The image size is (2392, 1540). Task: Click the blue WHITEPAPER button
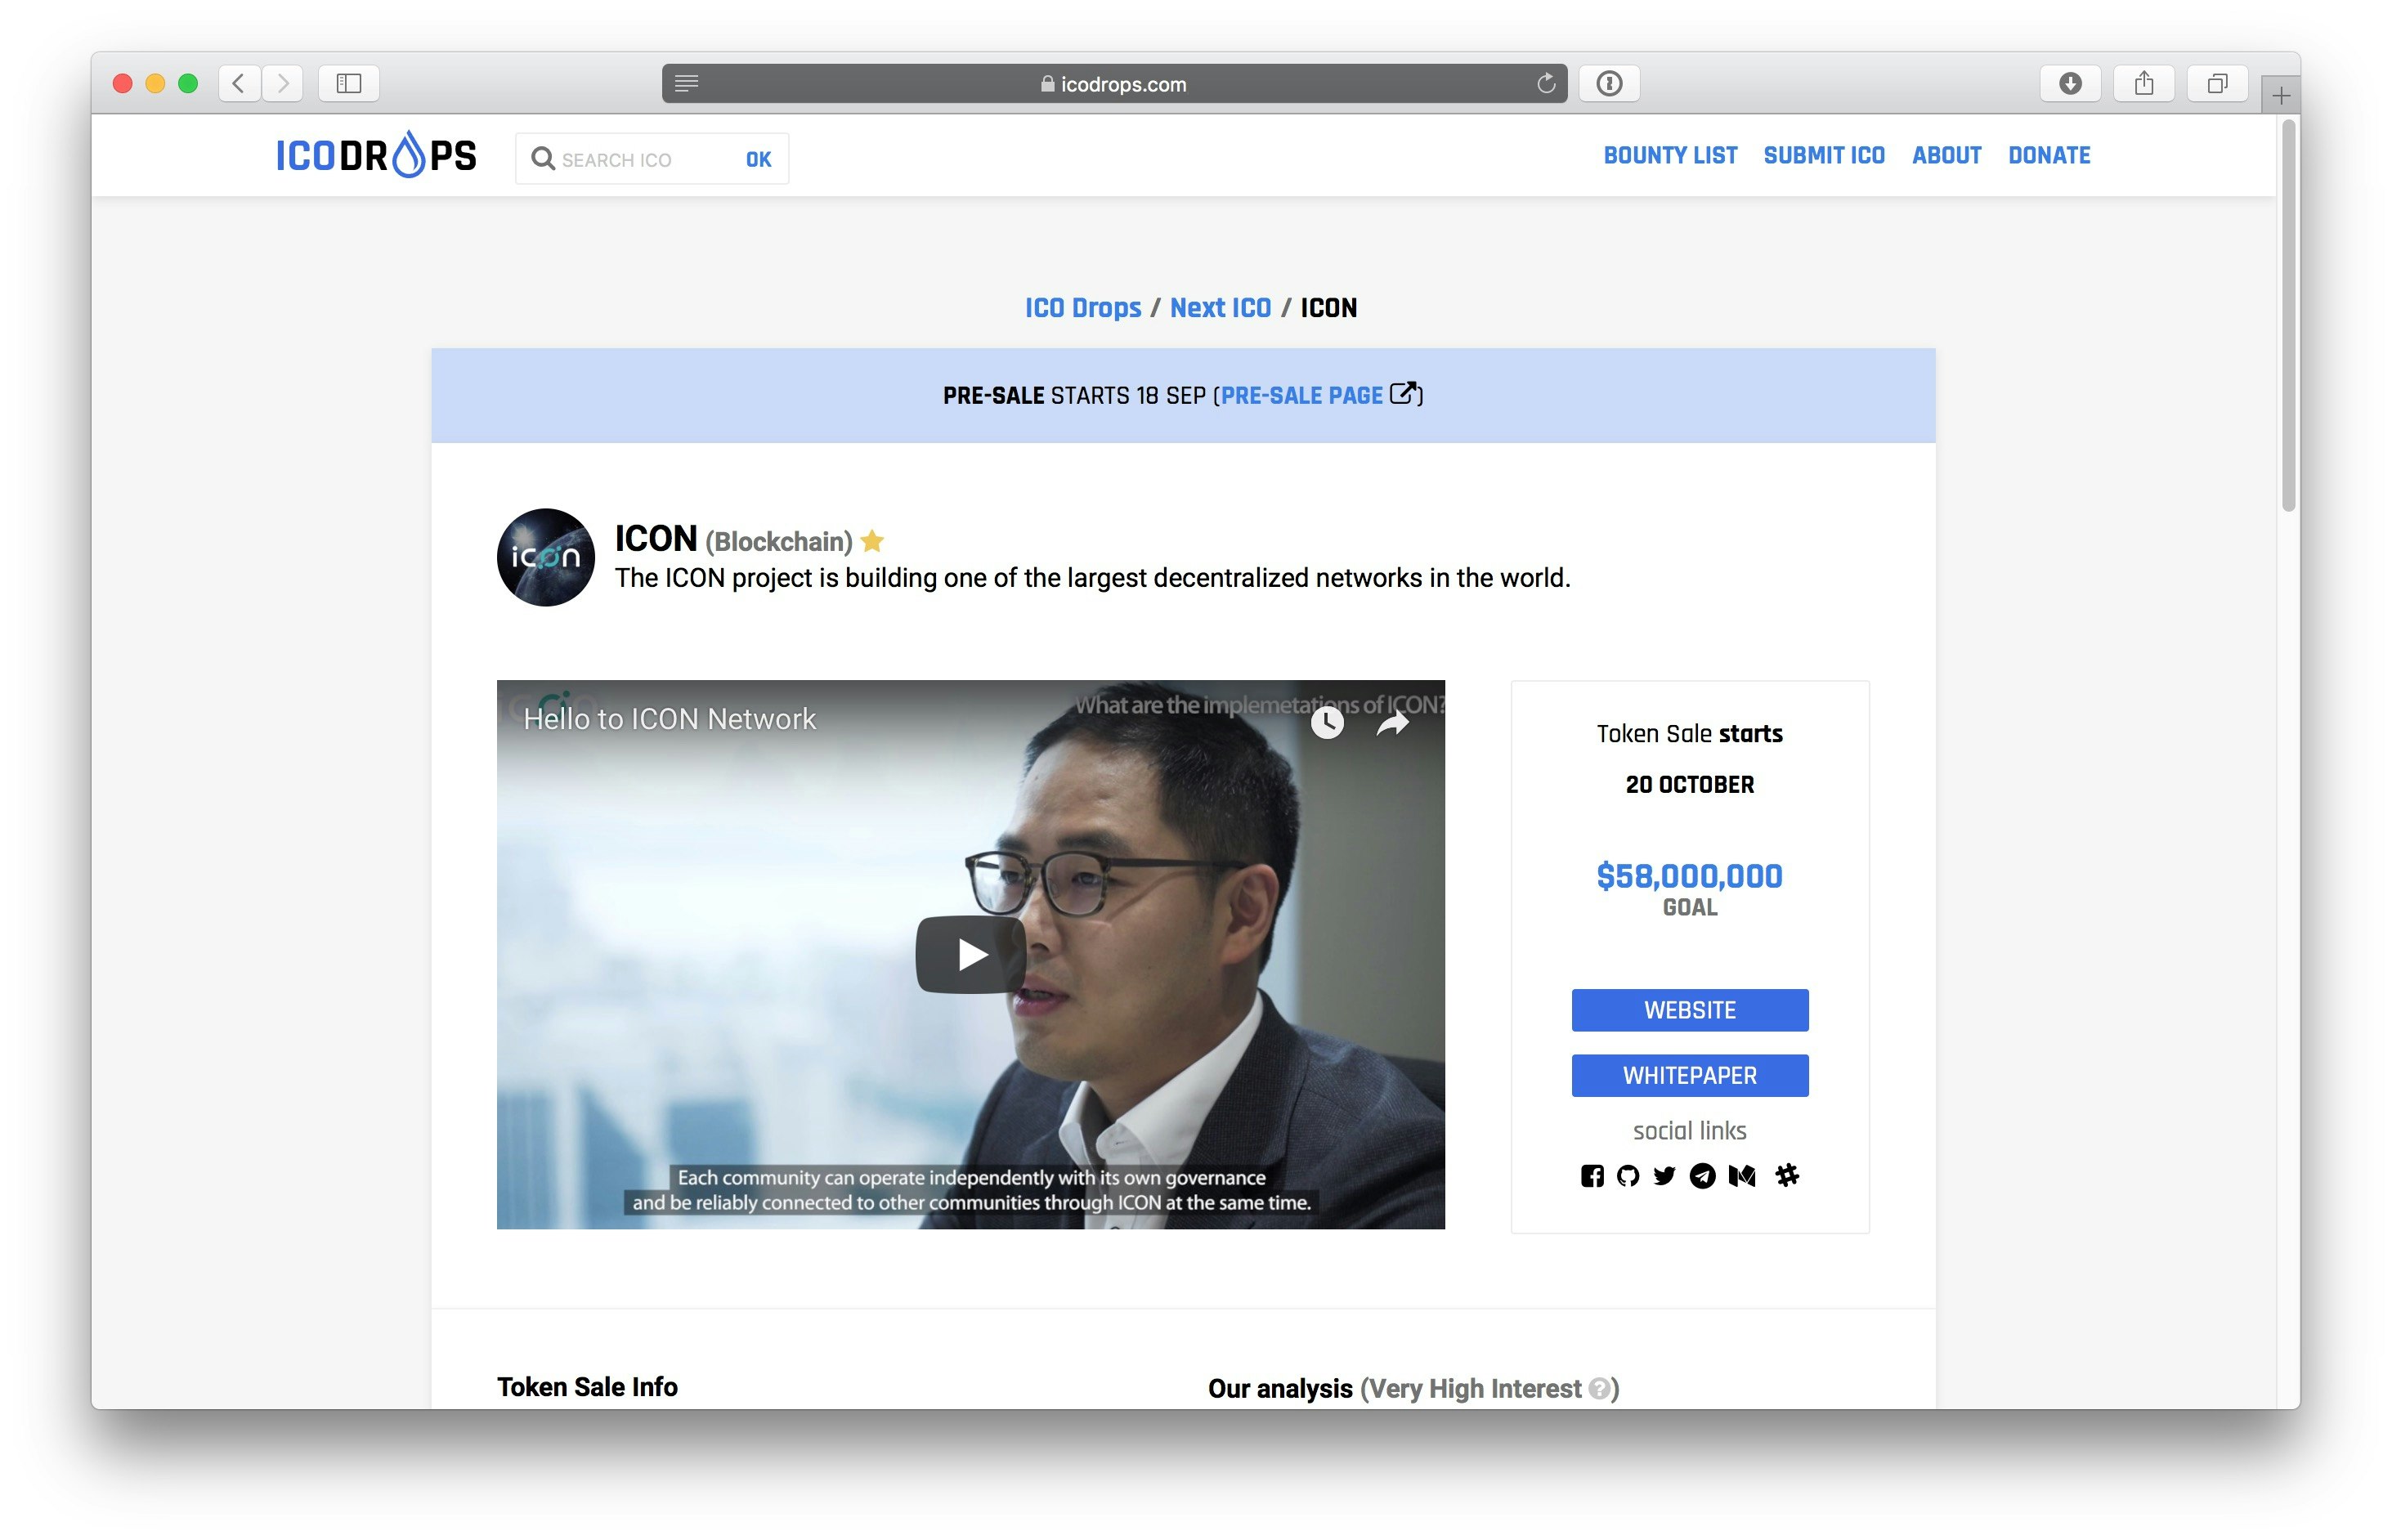pos(1690,1075)
